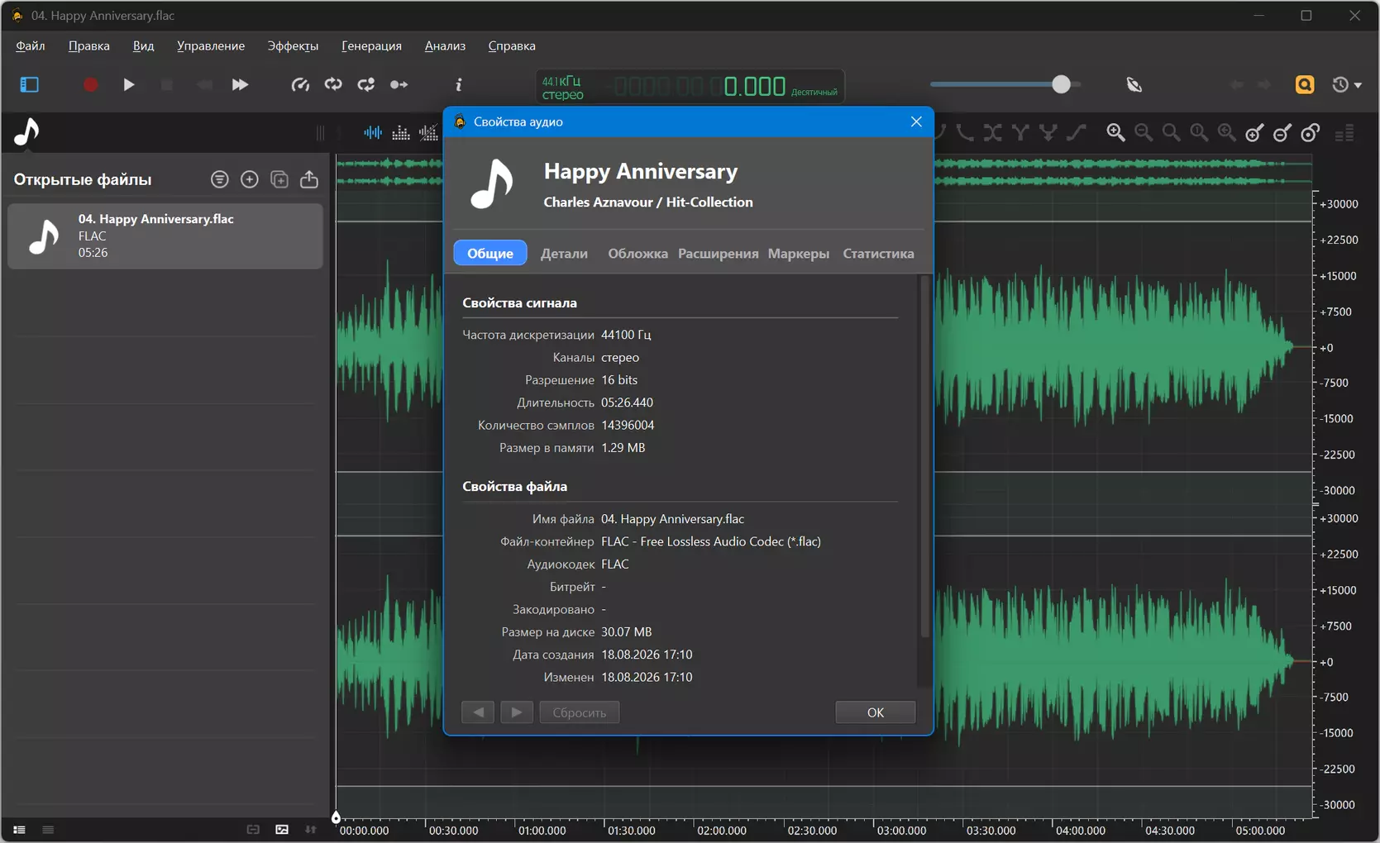Click the fast-forward button
Viewport: 1380px width, 843px height.
(x=240, y=84)
